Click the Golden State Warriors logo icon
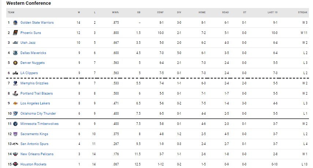 [x=15, y=23]
